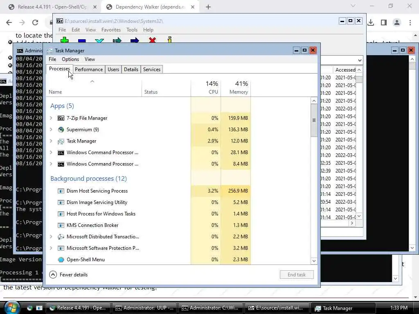Switch to the Release 4.4.191 Open-Shell browser tab
The width and height of the screenshot is (419, 314).
(52, 7)
